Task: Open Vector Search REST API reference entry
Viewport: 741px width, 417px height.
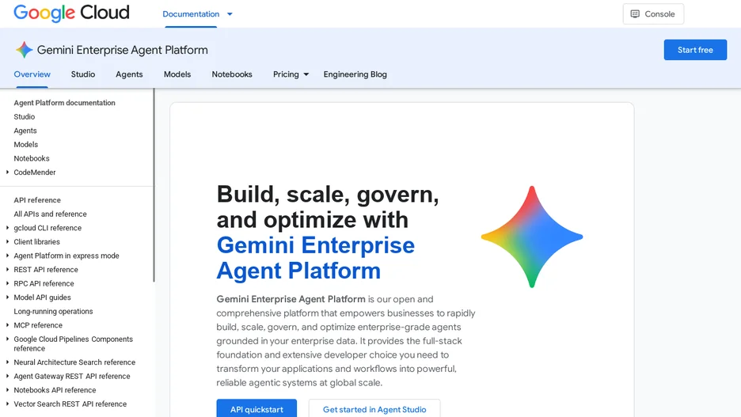Action: pyautogui.click(x=70, y=404)
